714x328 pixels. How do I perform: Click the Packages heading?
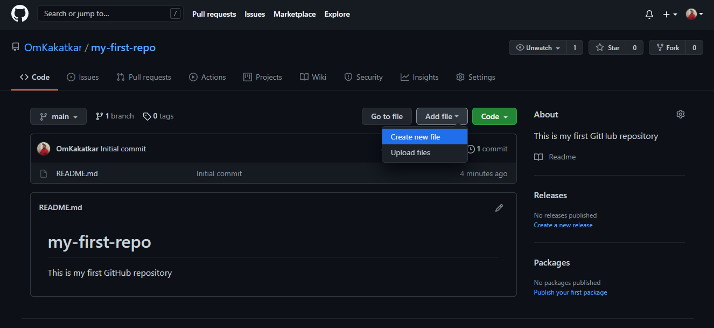tap(552, 262)
